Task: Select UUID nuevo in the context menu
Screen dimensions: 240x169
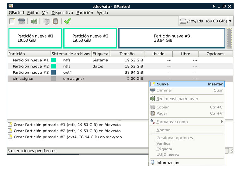Action: pos(187,154)
